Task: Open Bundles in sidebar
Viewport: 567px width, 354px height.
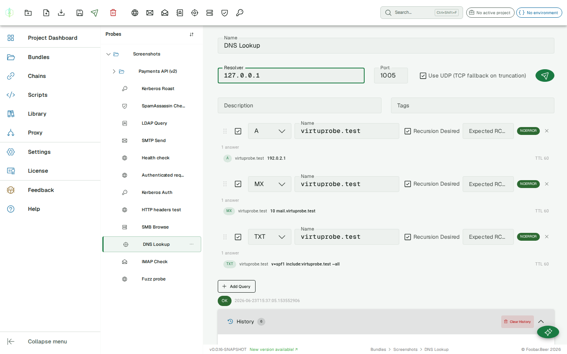Action: [x=50, y=57]
